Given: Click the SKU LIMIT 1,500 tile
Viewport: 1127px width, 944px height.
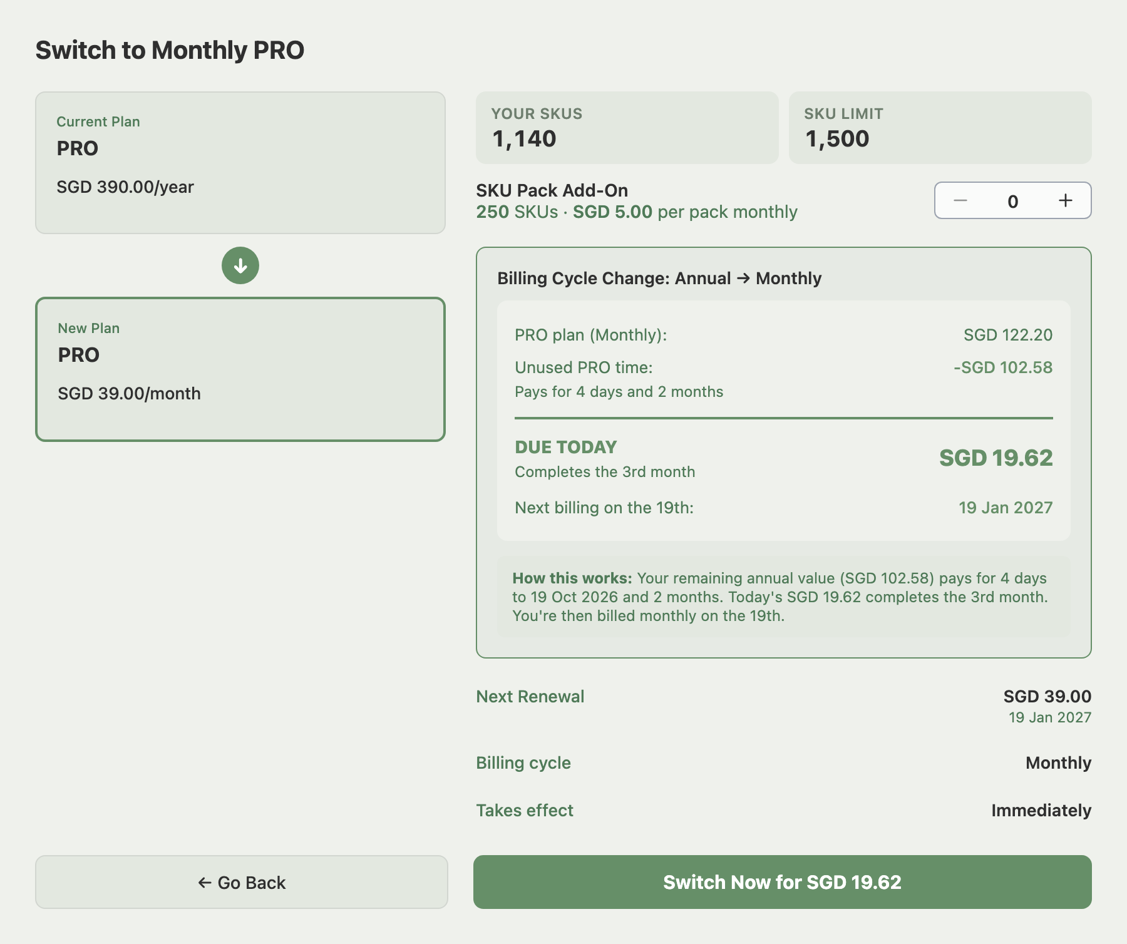Looking at the screenshot, I should point(940,128).
